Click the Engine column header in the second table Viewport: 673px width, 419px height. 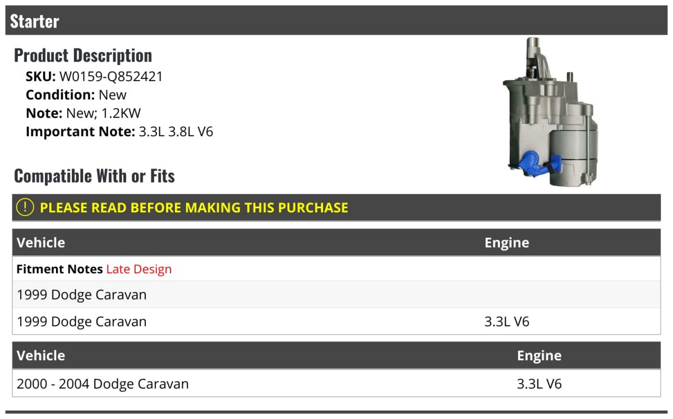click(x=539, y=356)
